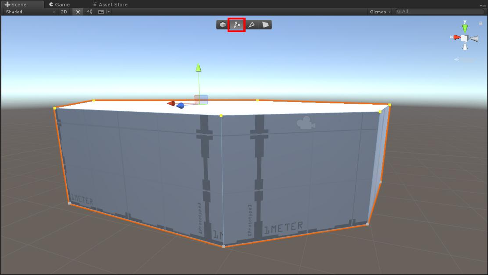The image size is (488, 275).
Task: Toggle scene audio speaker icon
Action: pos(89,12)
